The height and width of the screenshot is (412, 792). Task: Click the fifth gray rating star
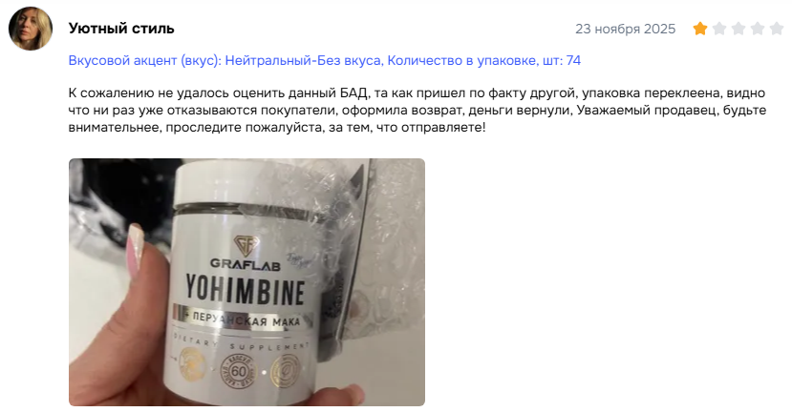777,29
